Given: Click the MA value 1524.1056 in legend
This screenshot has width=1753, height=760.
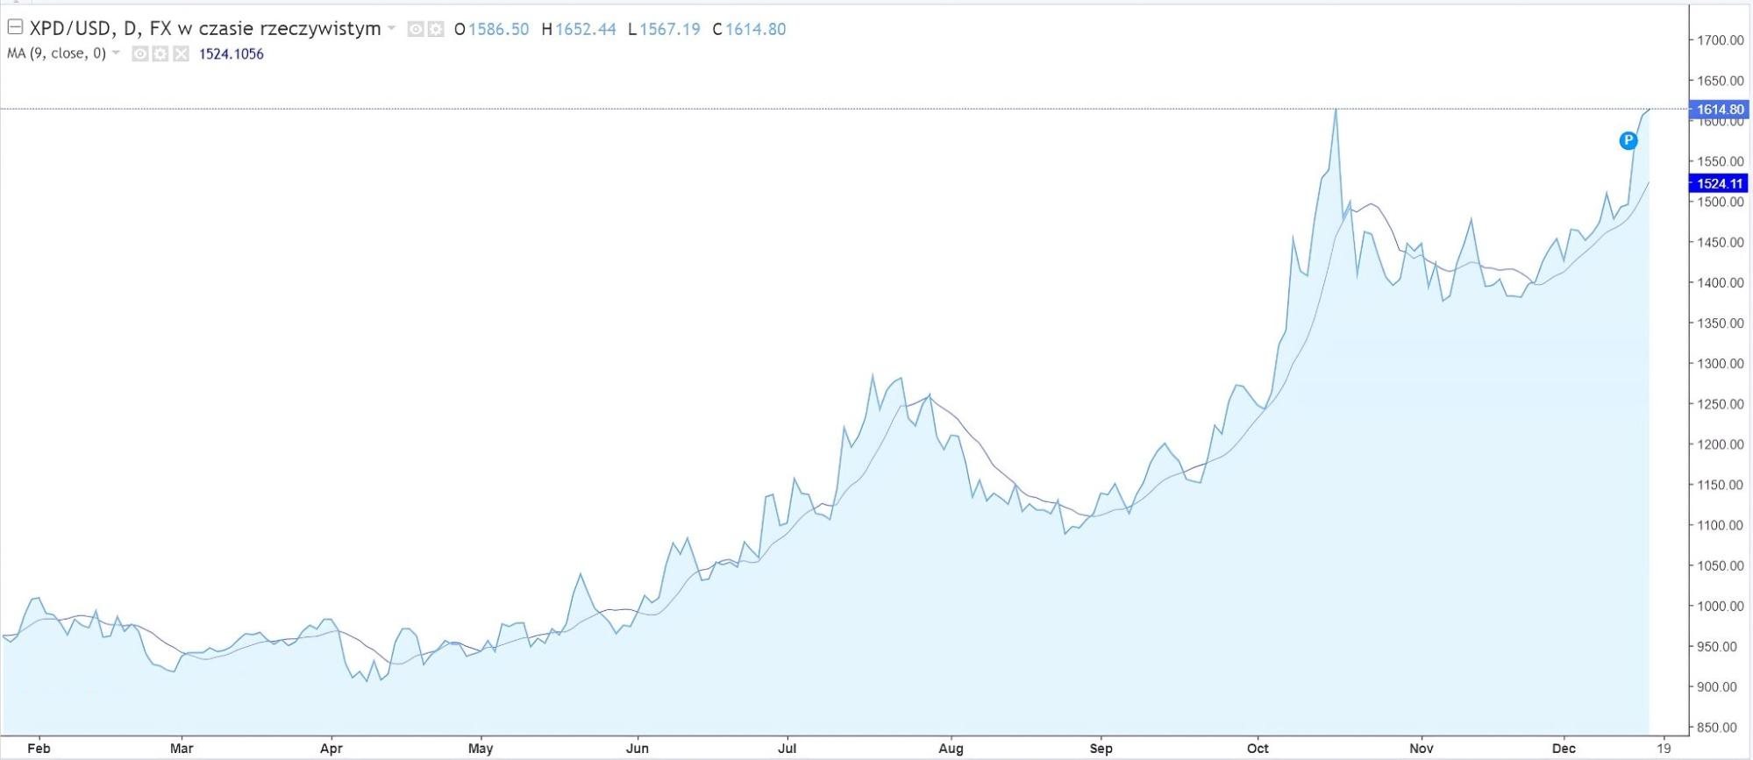Looking at the screenshot, I should [x=231, y=54].
